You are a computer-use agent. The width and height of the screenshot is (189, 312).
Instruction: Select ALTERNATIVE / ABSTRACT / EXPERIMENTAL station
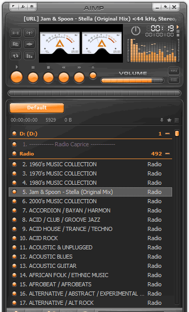pyautogui.click(x=90, y=294)
